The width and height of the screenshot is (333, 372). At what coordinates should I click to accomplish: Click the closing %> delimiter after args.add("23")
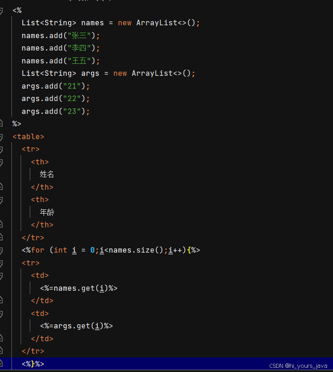17,124
